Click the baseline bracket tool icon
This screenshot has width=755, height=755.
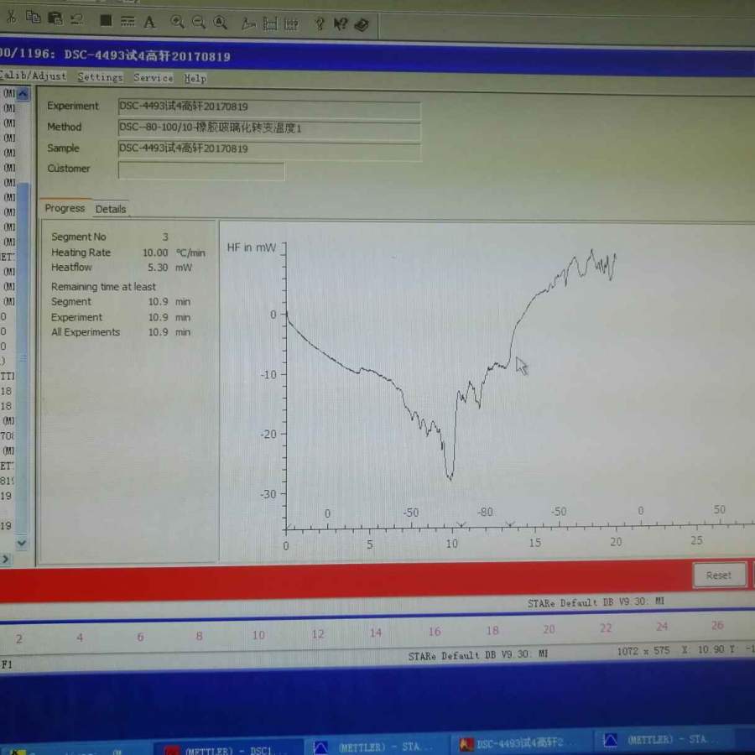tap(270, 23)
